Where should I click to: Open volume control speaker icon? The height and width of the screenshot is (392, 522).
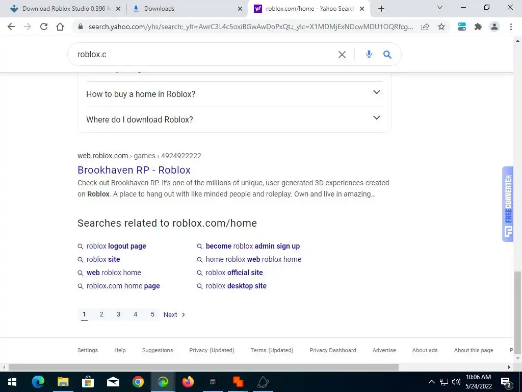point(456,382)
